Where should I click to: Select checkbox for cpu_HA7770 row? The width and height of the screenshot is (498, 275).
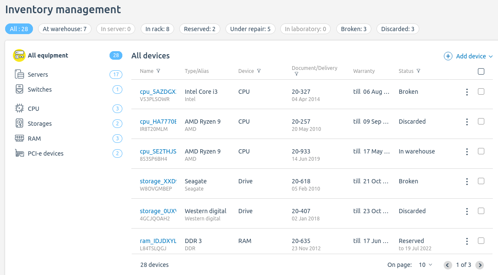click(x=481, y=121)
